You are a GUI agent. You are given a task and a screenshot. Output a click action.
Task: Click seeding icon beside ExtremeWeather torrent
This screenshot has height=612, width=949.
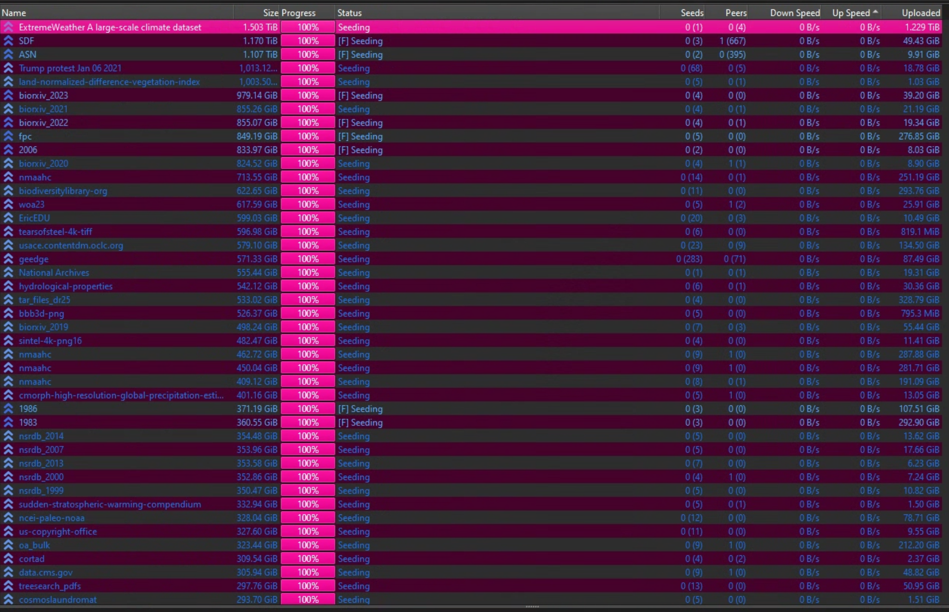8,27
